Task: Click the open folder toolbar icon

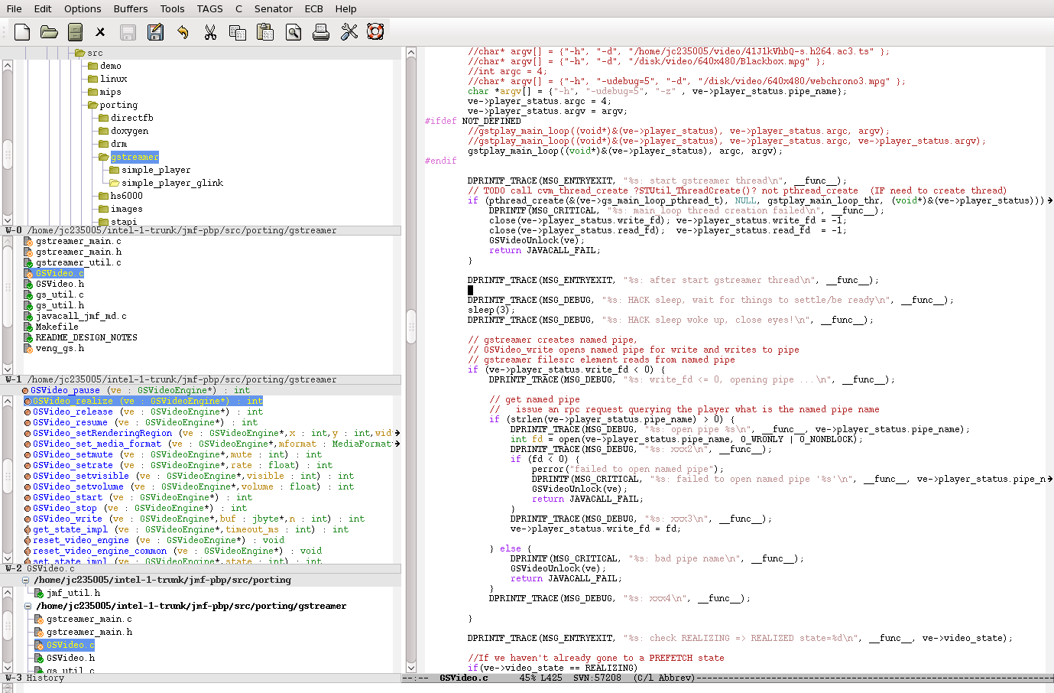Action: point(49,31)
